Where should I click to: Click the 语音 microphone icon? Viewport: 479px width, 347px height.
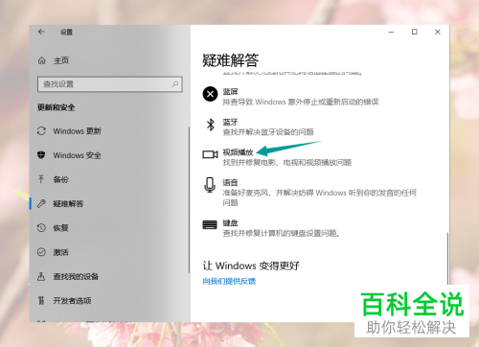tap(210, 185)
